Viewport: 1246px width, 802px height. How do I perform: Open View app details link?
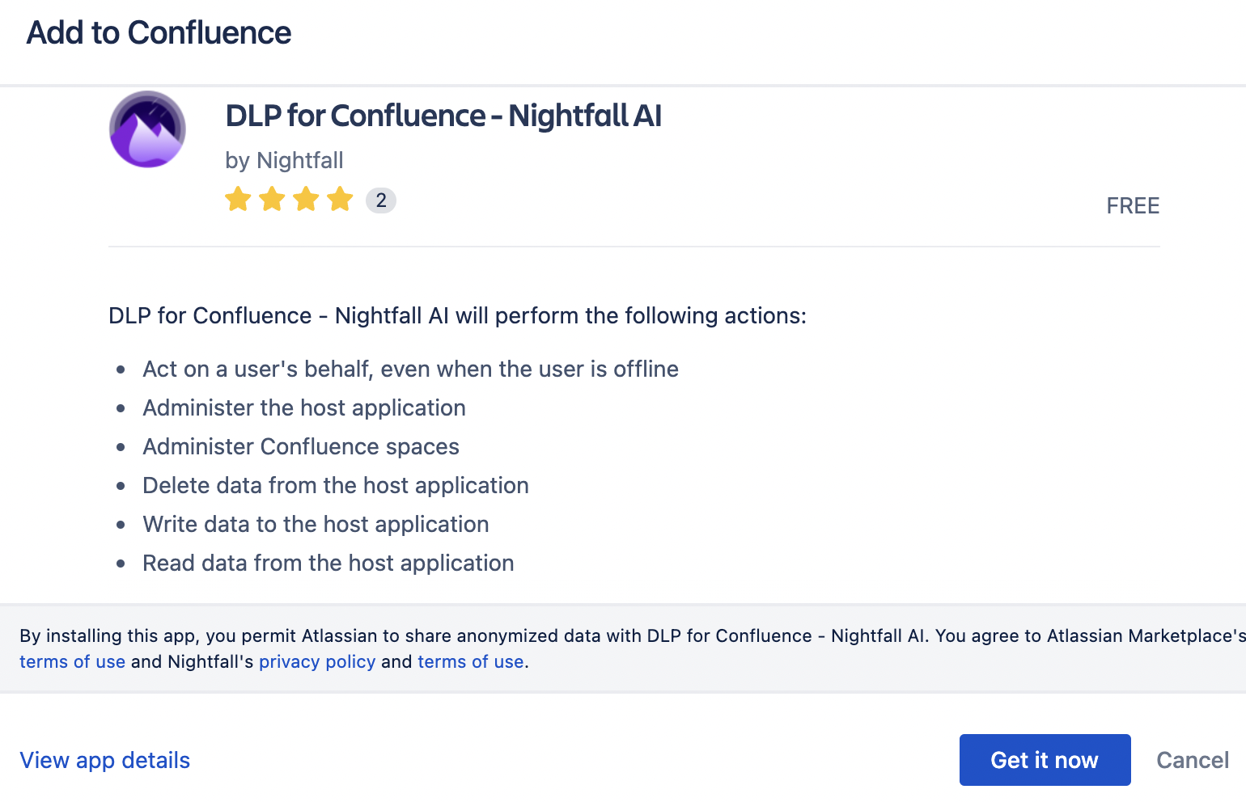point(105,760)
